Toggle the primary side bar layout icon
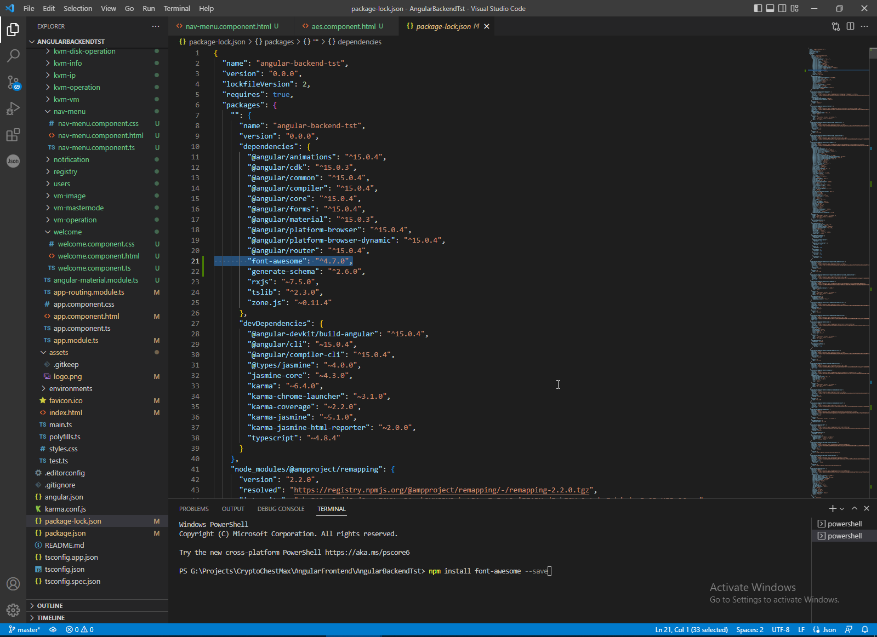The image size is (877, 637). coord(758,8)
